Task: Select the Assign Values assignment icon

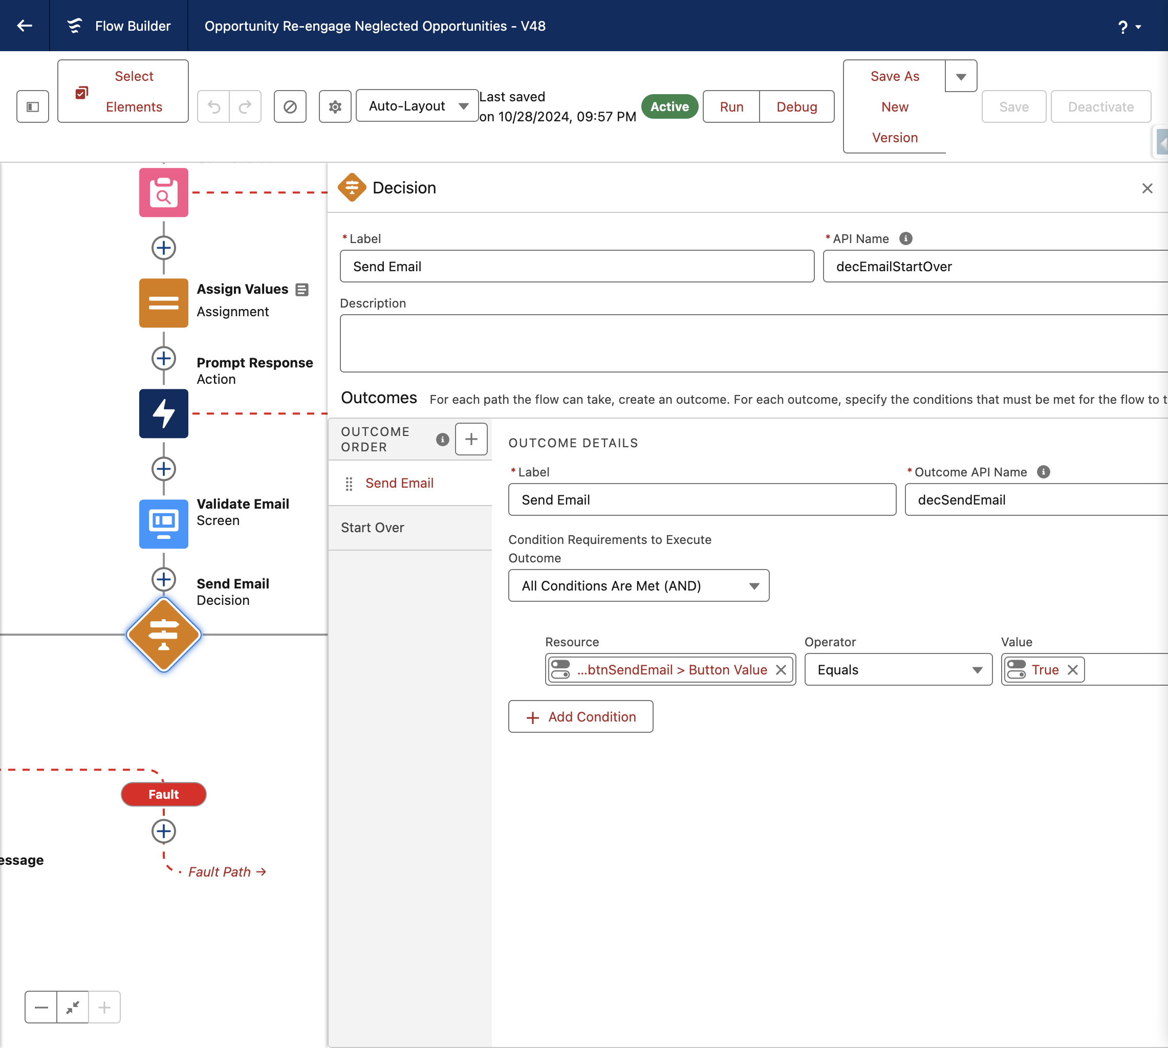Action: (x=164, y=303)
